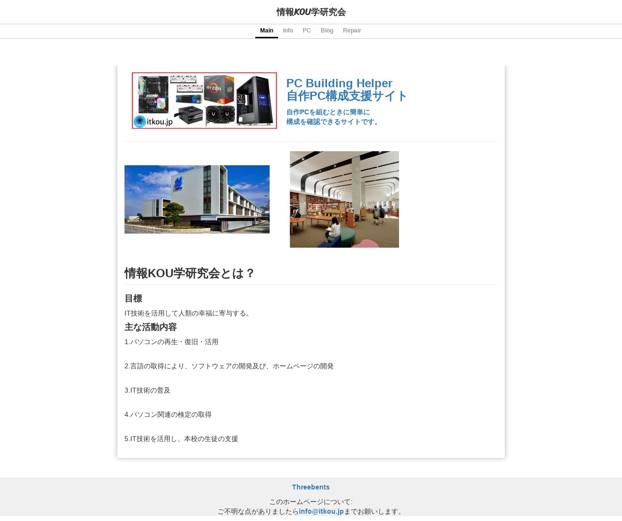Screen dimensions: 622x521
Task: Click the 目標 section heading
Action: (x=133, y=299)
